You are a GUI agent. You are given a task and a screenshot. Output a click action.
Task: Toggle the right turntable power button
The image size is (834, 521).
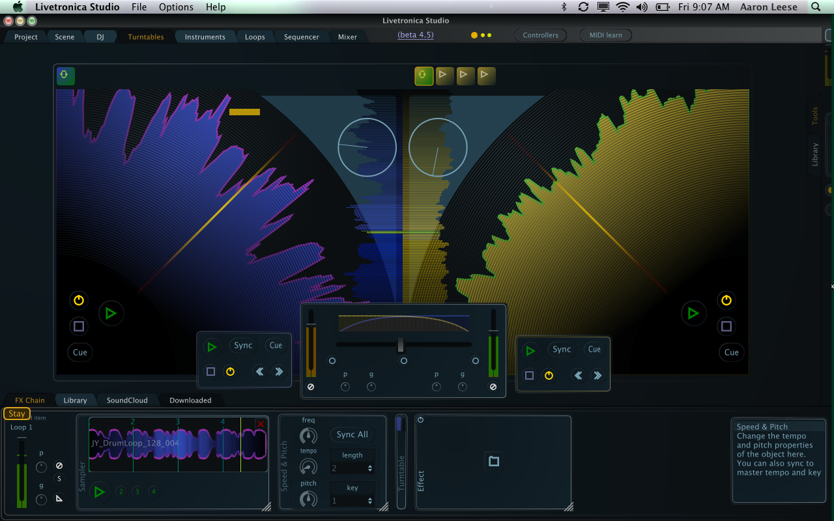coord(726,301)
